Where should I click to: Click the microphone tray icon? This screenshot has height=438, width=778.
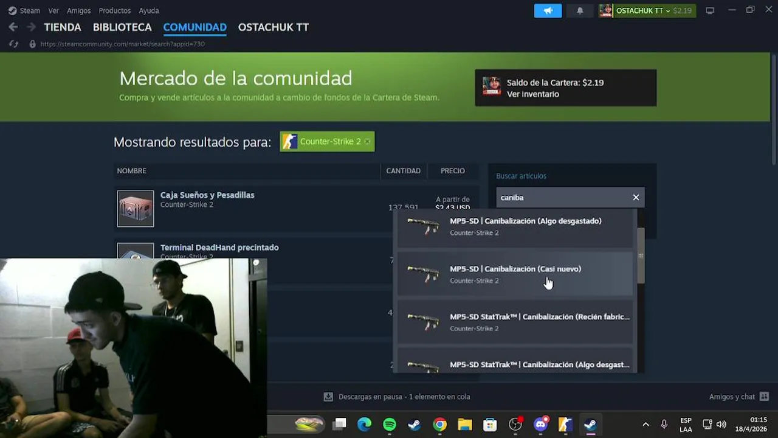pyautogui.click(x=664, y=425)
